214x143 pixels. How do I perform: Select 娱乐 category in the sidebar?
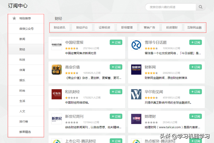point(26,80)
